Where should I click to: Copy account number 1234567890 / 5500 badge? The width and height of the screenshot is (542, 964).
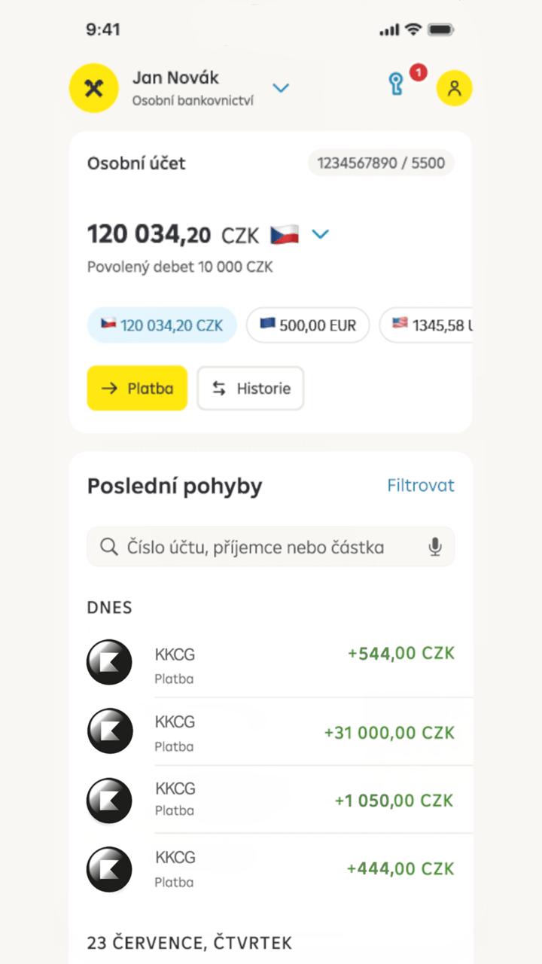click(x=381, y=163)
